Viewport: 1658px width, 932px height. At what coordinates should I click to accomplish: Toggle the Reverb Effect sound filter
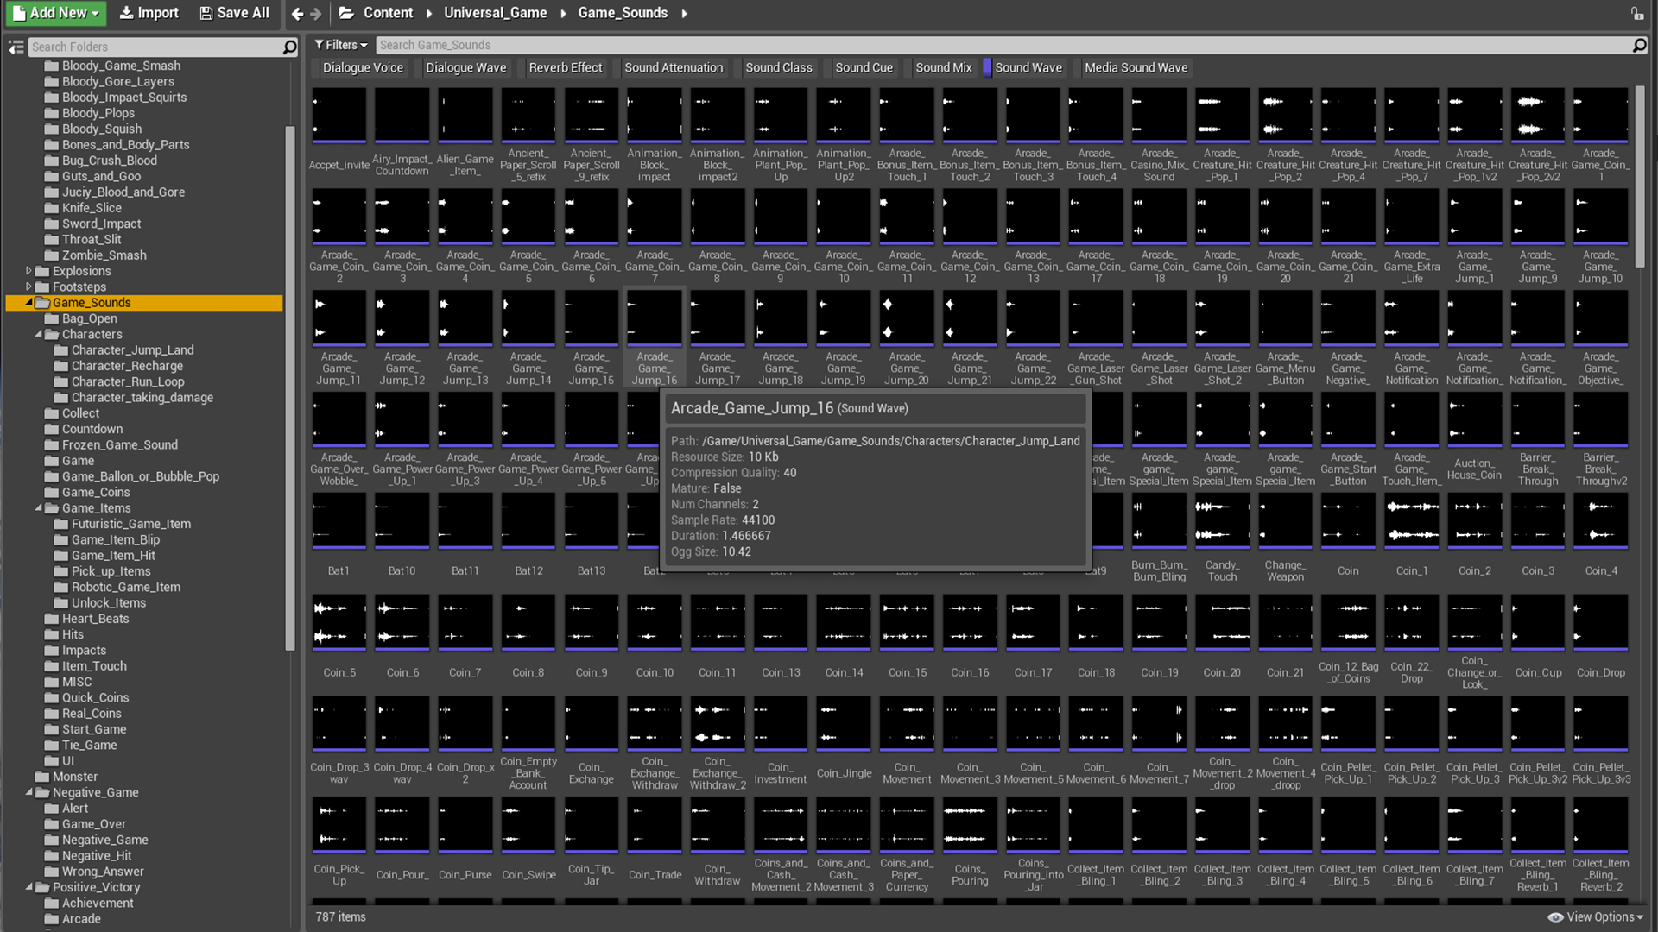point(566,67)
